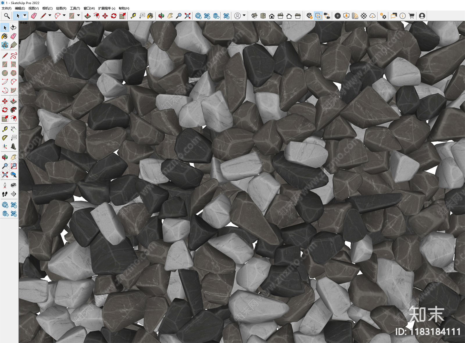The height and width of the screenshot is (343, 465).
Task: Select the Circle tool in left palette
Action: coord(5,73)
